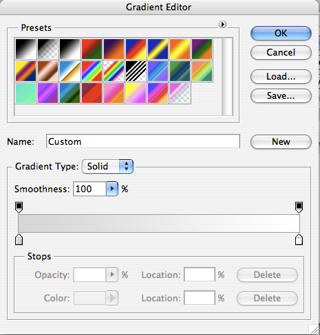320x335 pixels.
Task: Pick the blue, yellow, blue gradient preset
Action: [x=158, y=49]
